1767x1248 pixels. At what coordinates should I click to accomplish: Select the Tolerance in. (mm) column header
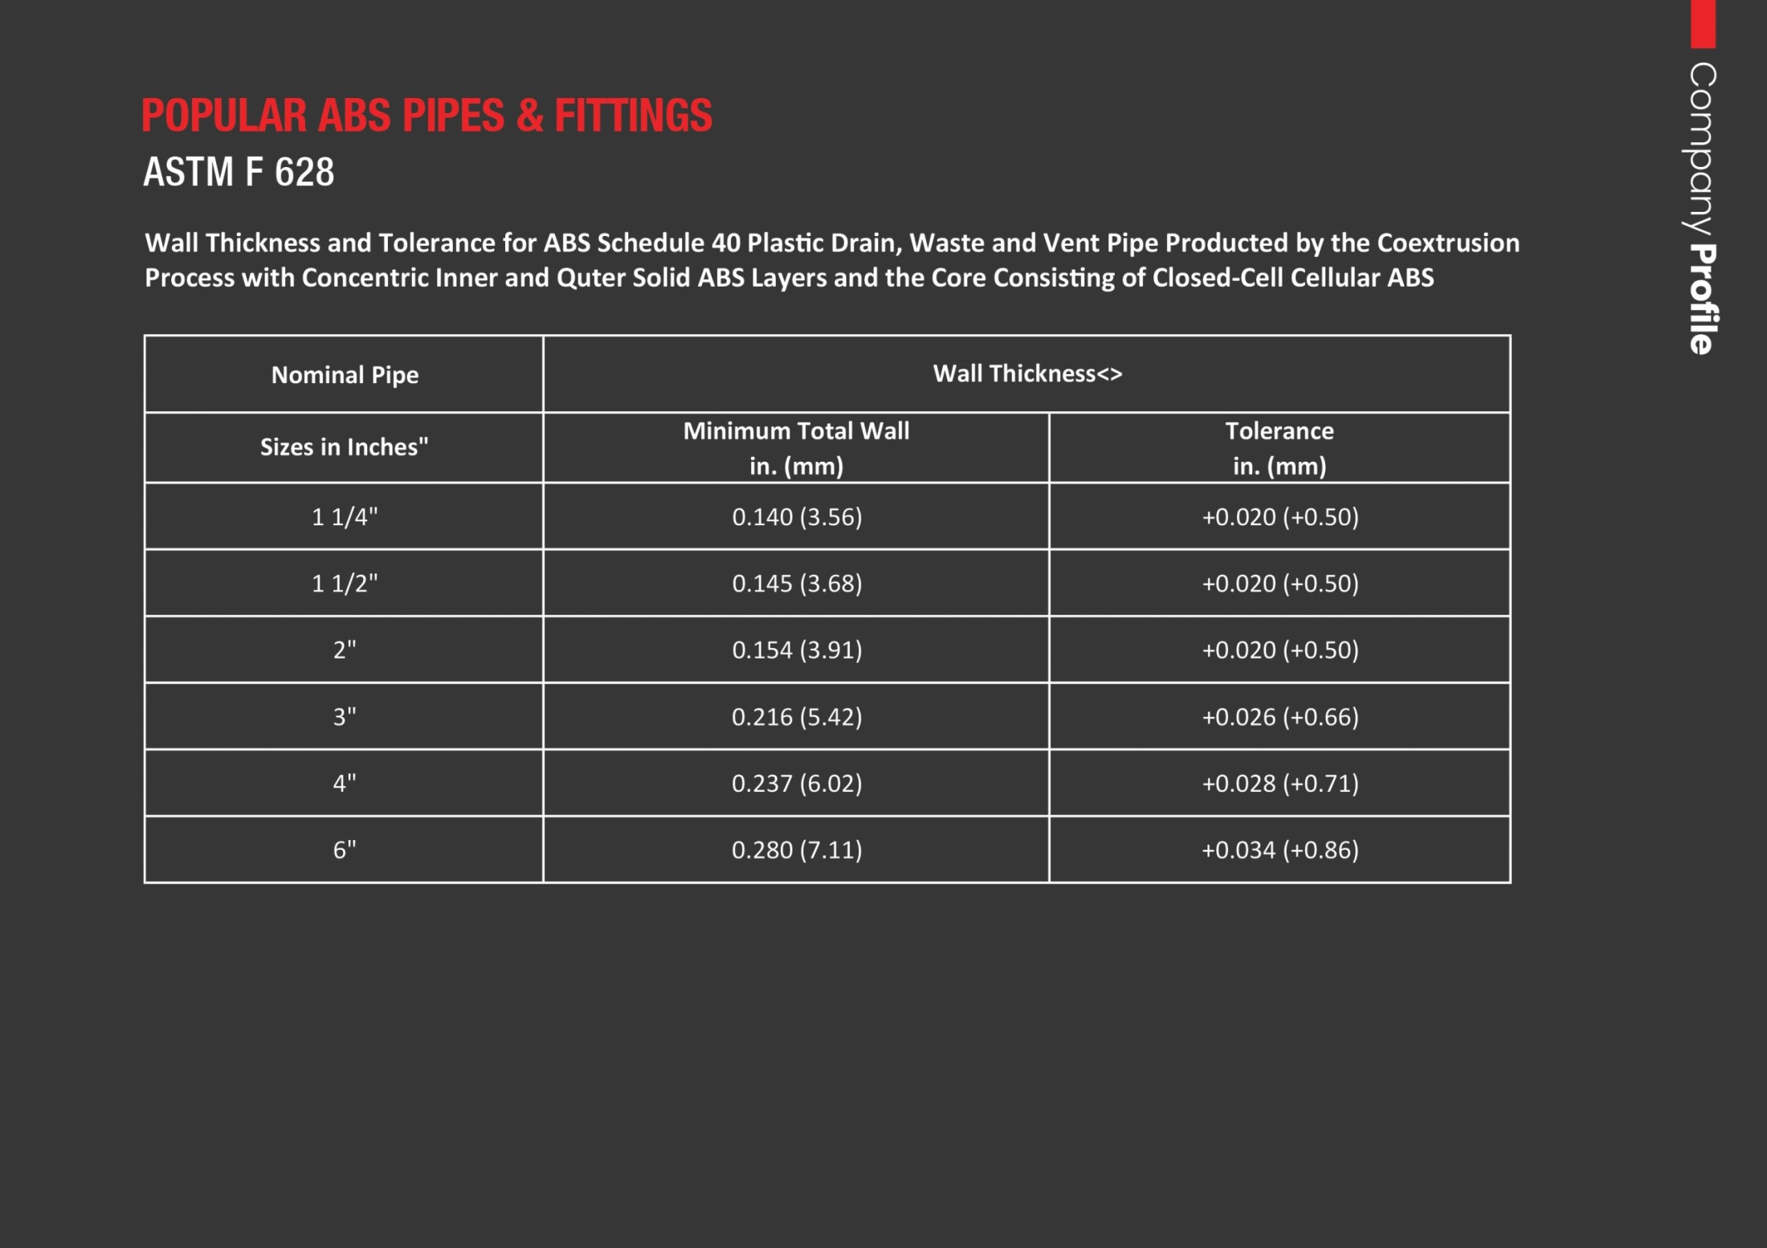(x=1279, y=448)
